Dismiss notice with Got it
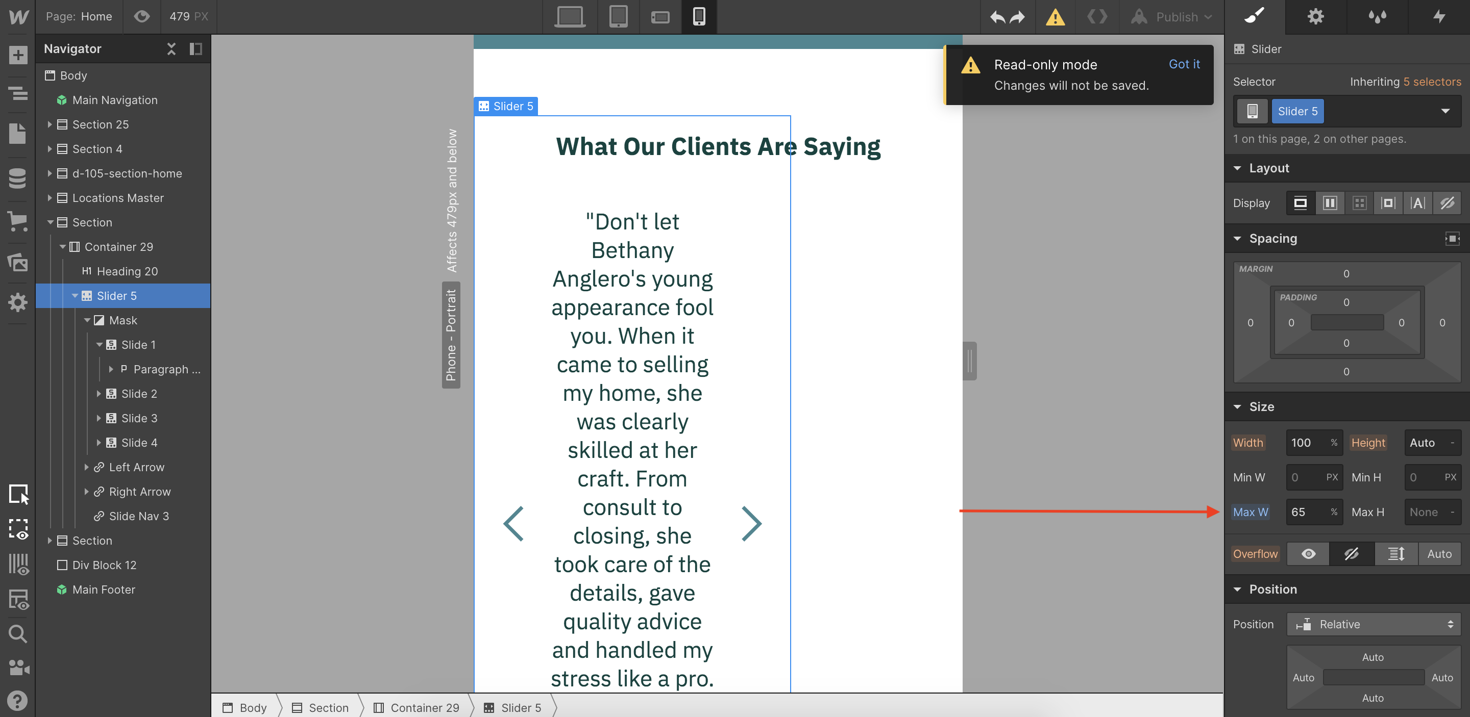The height and width of the screenshot is (717, 1470). click(x=1184, y=64)
